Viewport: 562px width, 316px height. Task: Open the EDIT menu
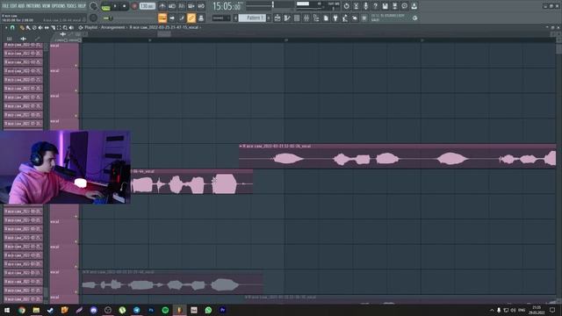14,6
